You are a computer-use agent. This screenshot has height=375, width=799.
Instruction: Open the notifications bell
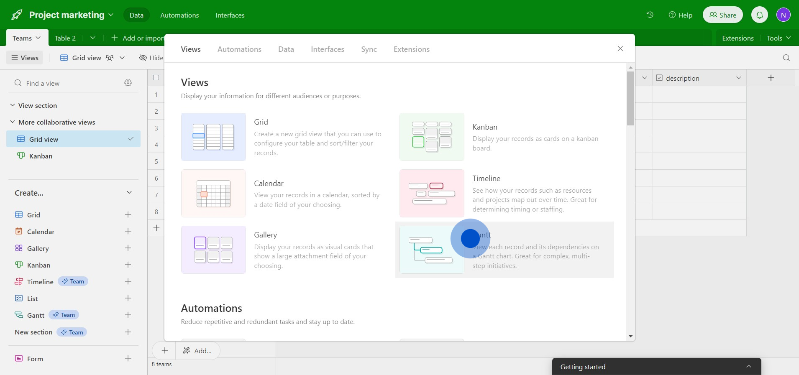click(x=760, y=15)
